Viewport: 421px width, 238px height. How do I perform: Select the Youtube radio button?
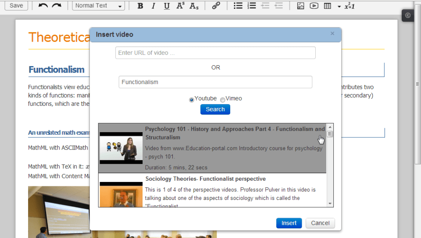(x=191, y=100)
